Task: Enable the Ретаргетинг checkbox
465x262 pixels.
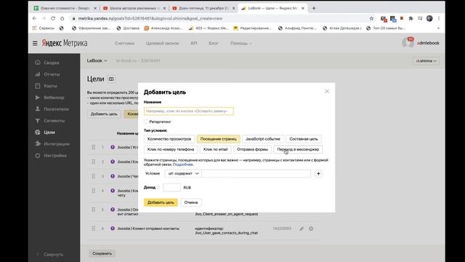Action: click(146, 122)
